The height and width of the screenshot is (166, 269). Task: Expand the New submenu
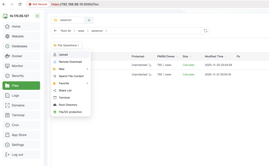coord(71,69)
